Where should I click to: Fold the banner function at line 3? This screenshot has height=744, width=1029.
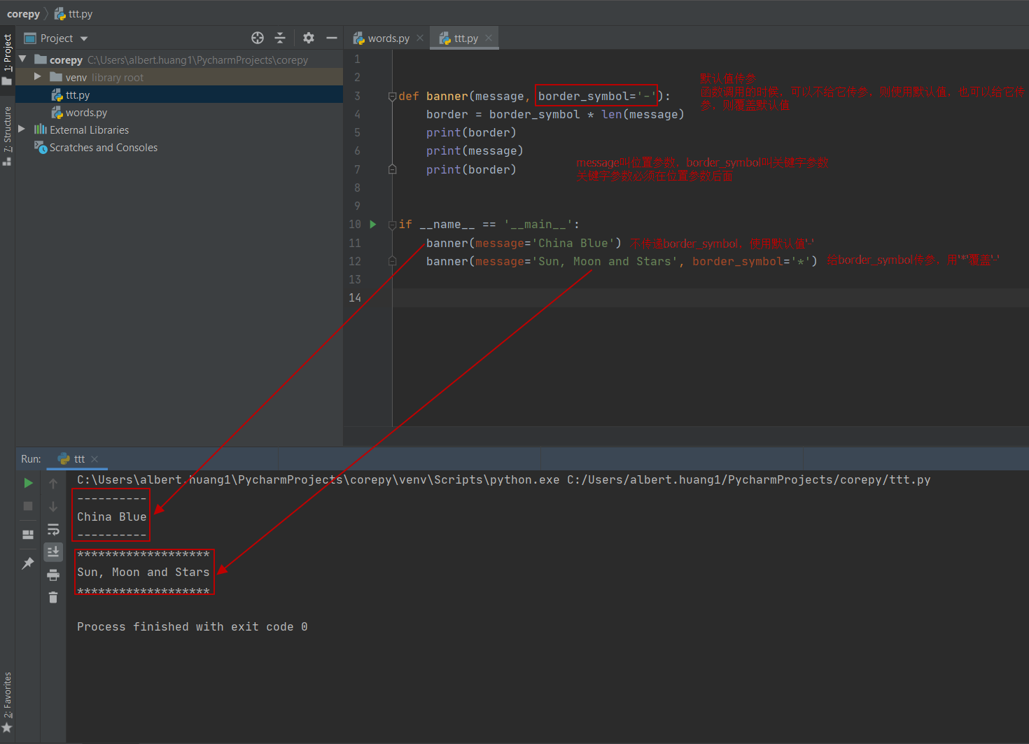click(x=392, y=97)
